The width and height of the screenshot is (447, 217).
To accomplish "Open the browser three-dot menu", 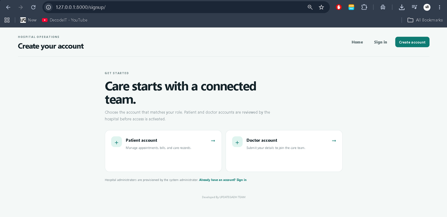I will pos(439,7).
